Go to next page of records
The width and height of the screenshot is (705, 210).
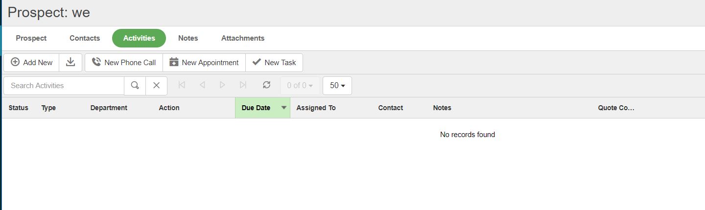click(x=222, y=85)
